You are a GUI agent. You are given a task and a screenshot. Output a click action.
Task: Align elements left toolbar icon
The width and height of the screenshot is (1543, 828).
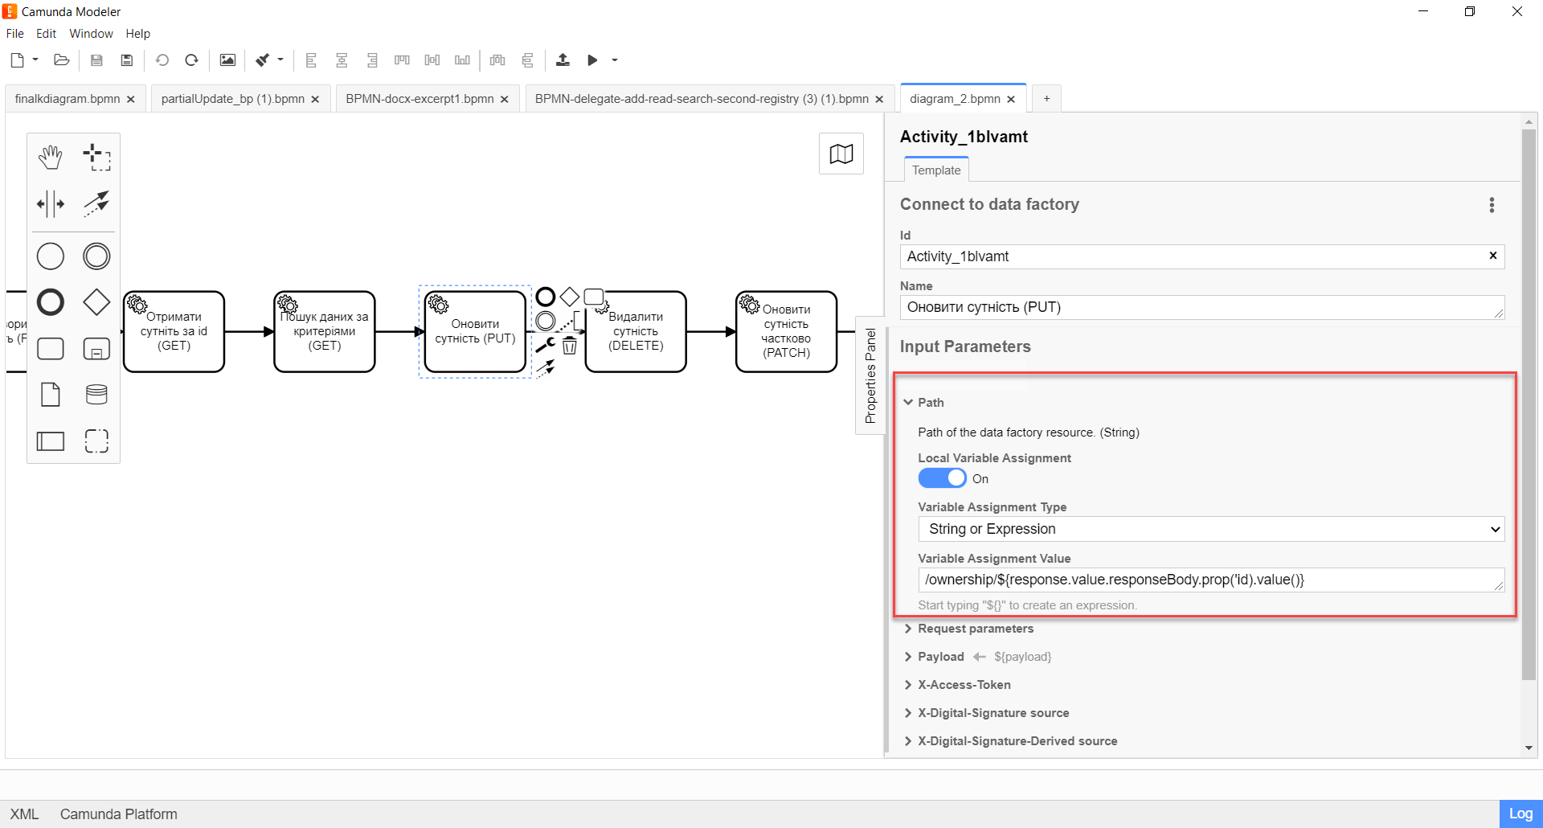pyautogui.click(x=312, y=60)
